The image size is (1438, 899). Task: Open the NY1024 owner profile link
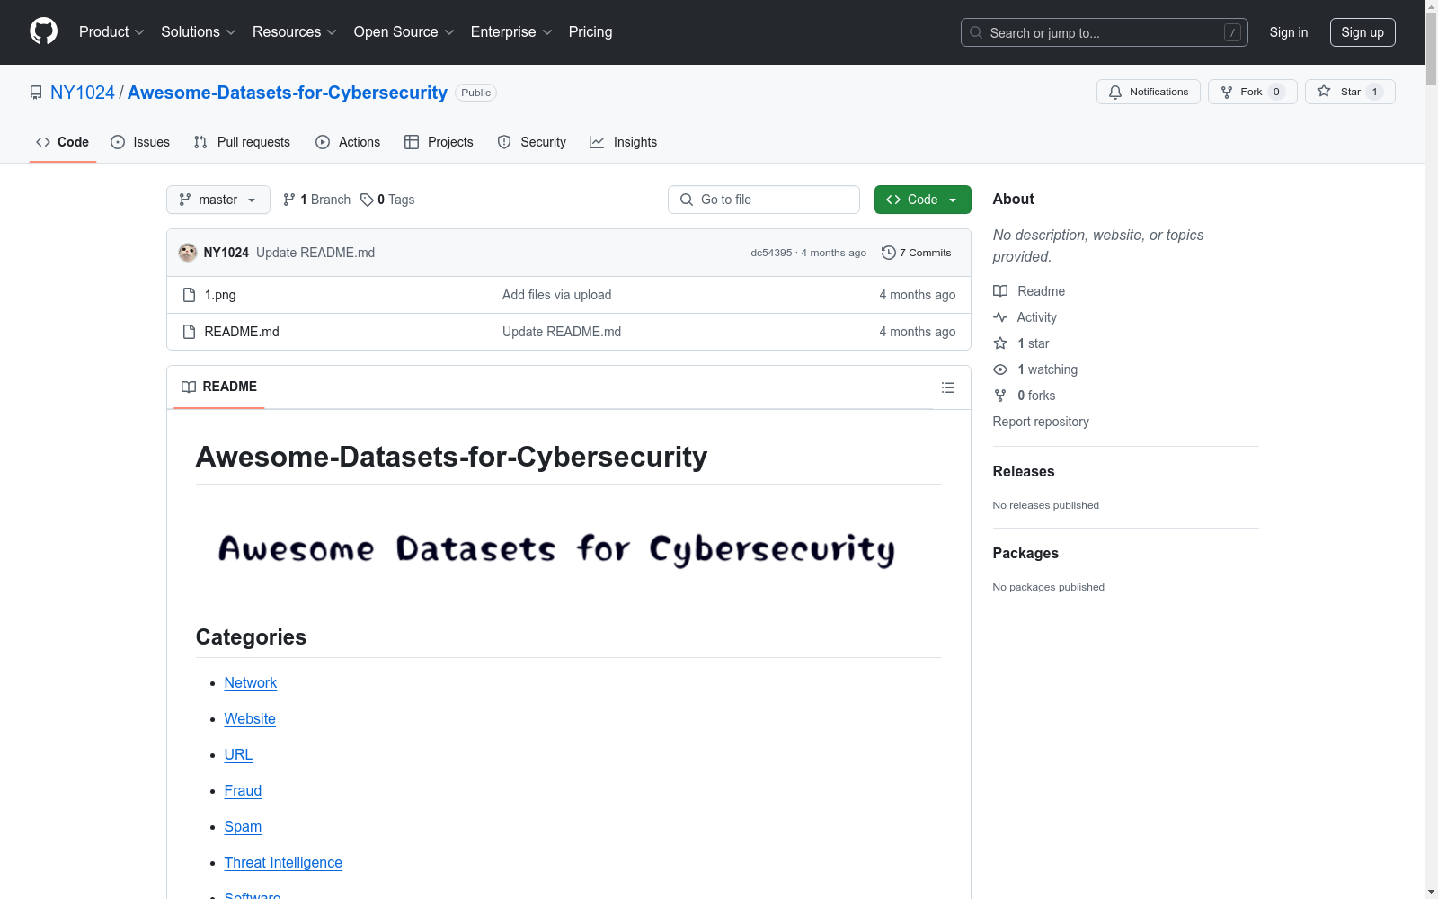(83, 93)
